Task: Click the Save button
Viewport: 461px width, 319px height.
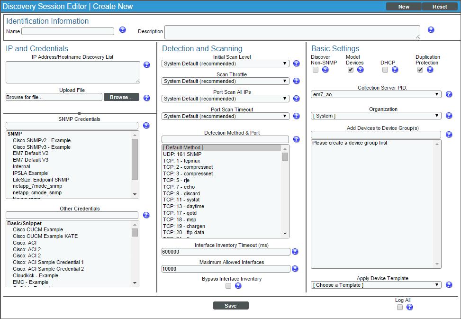Action: point(231,305)
